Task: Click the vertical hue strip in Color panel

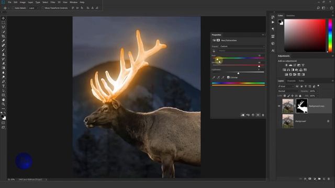Action: point(330,36)
